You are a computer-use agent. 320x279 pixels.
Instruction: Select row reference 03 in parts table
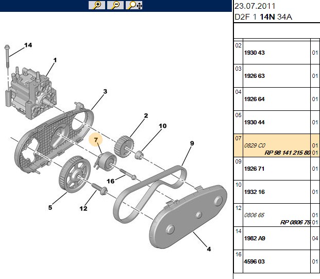238,69
